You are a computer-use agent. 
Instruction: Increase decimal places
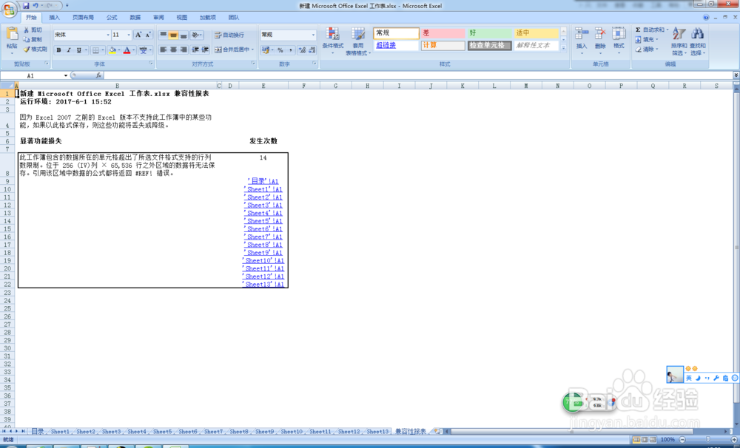tap(302, 50)
